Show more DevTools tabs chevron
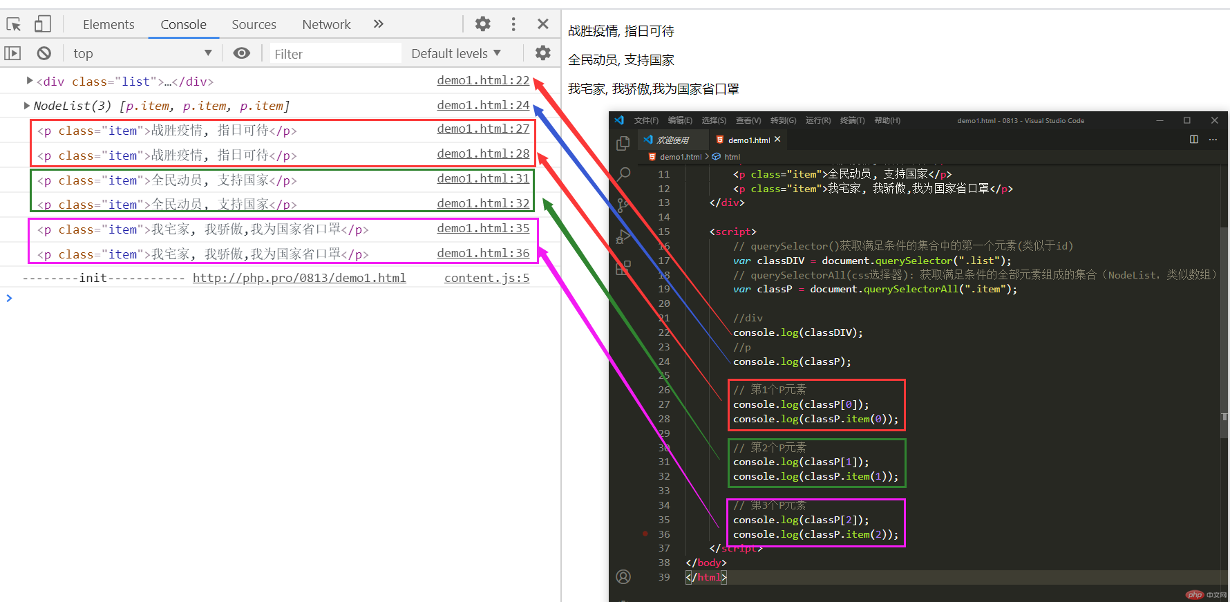 click(x=378, y=24)
